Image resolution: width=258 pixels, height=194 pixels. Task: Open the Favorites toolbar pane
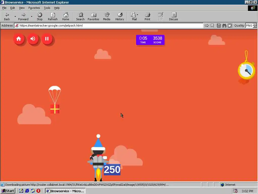tap(93, 16)
